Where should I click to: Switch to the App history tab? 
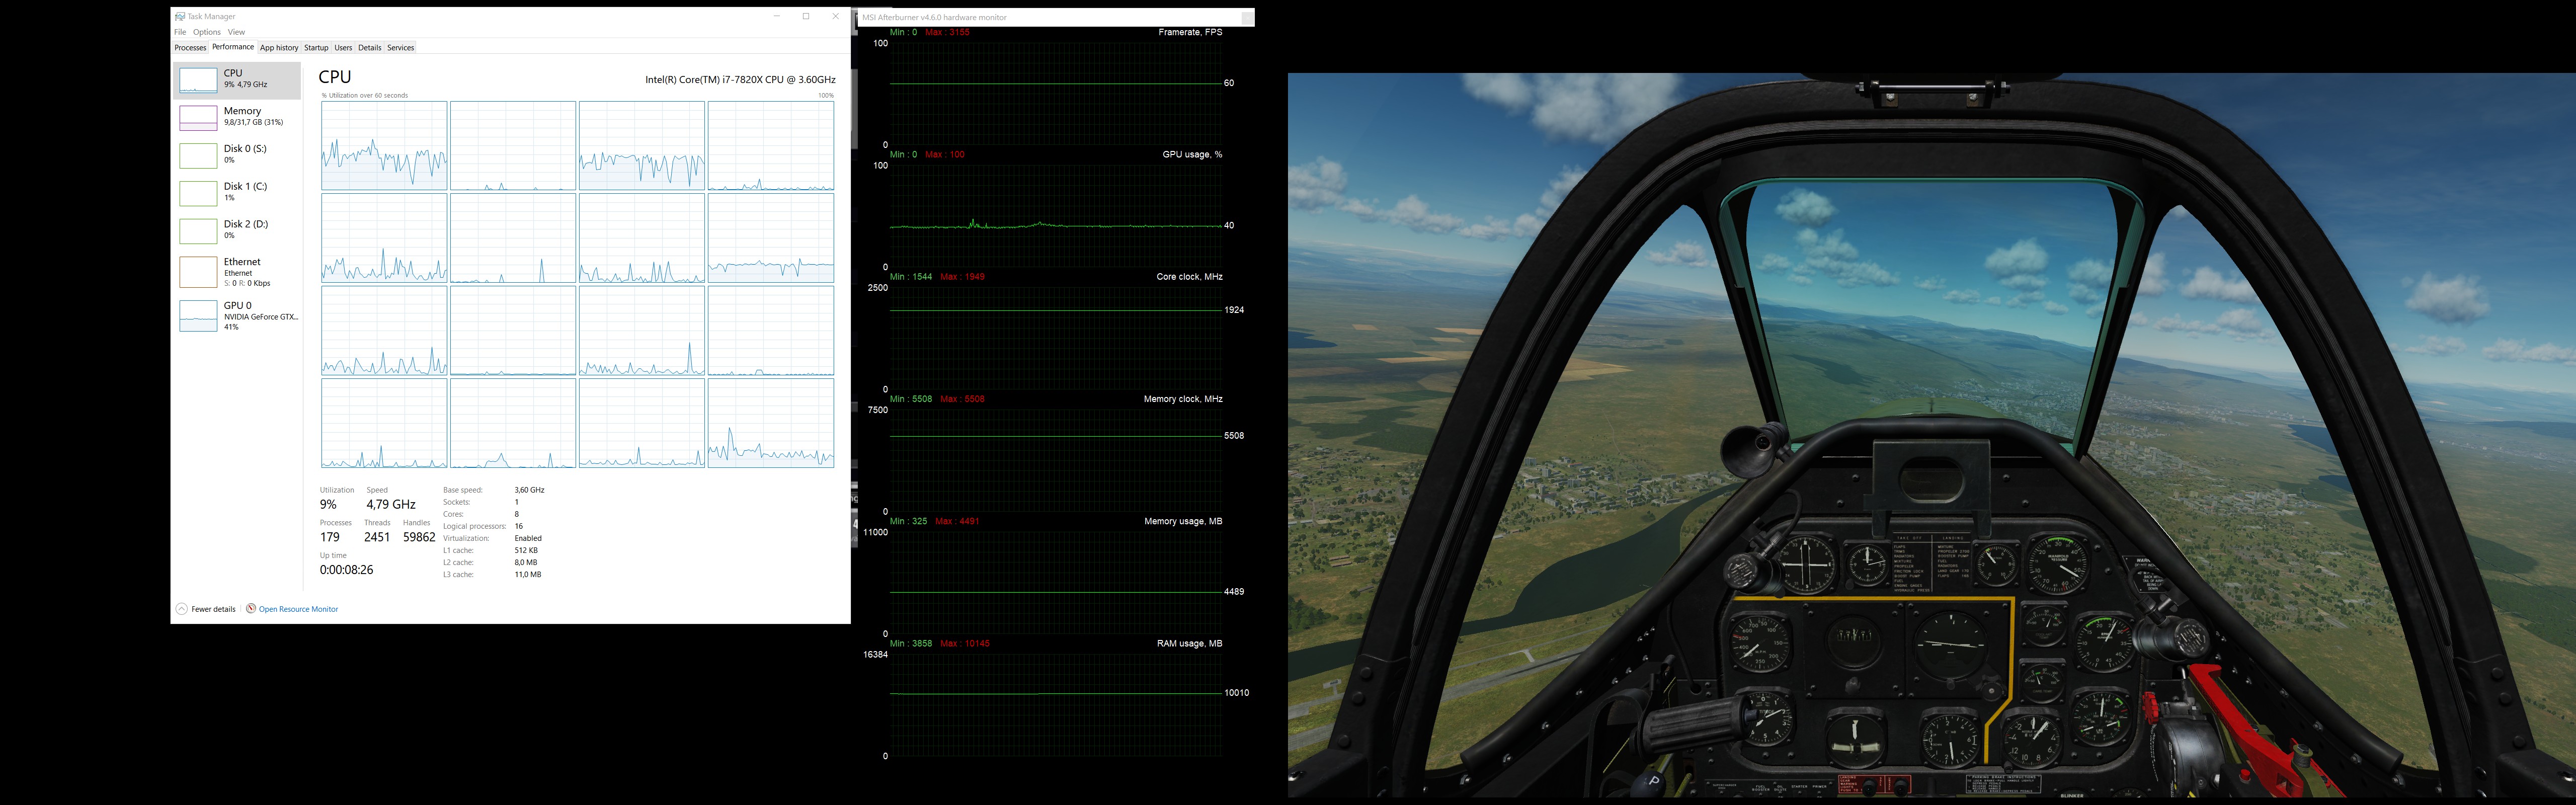tap(279, 47)
